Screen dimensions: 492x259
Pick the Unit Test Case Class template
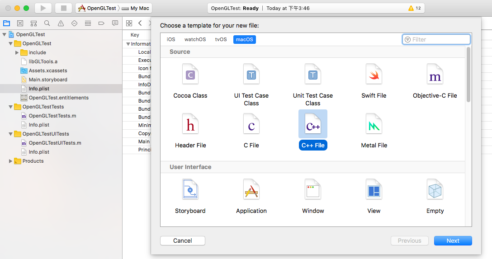point(312,85)
